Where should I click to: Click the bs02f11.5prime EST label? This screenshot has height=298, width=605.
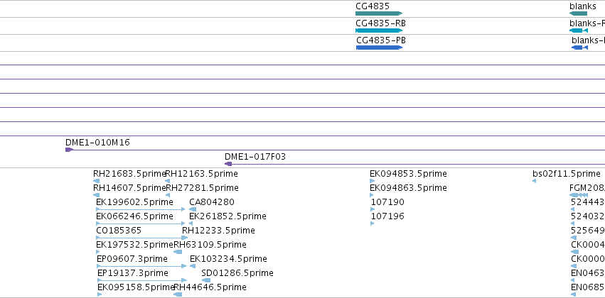point(567,174)
